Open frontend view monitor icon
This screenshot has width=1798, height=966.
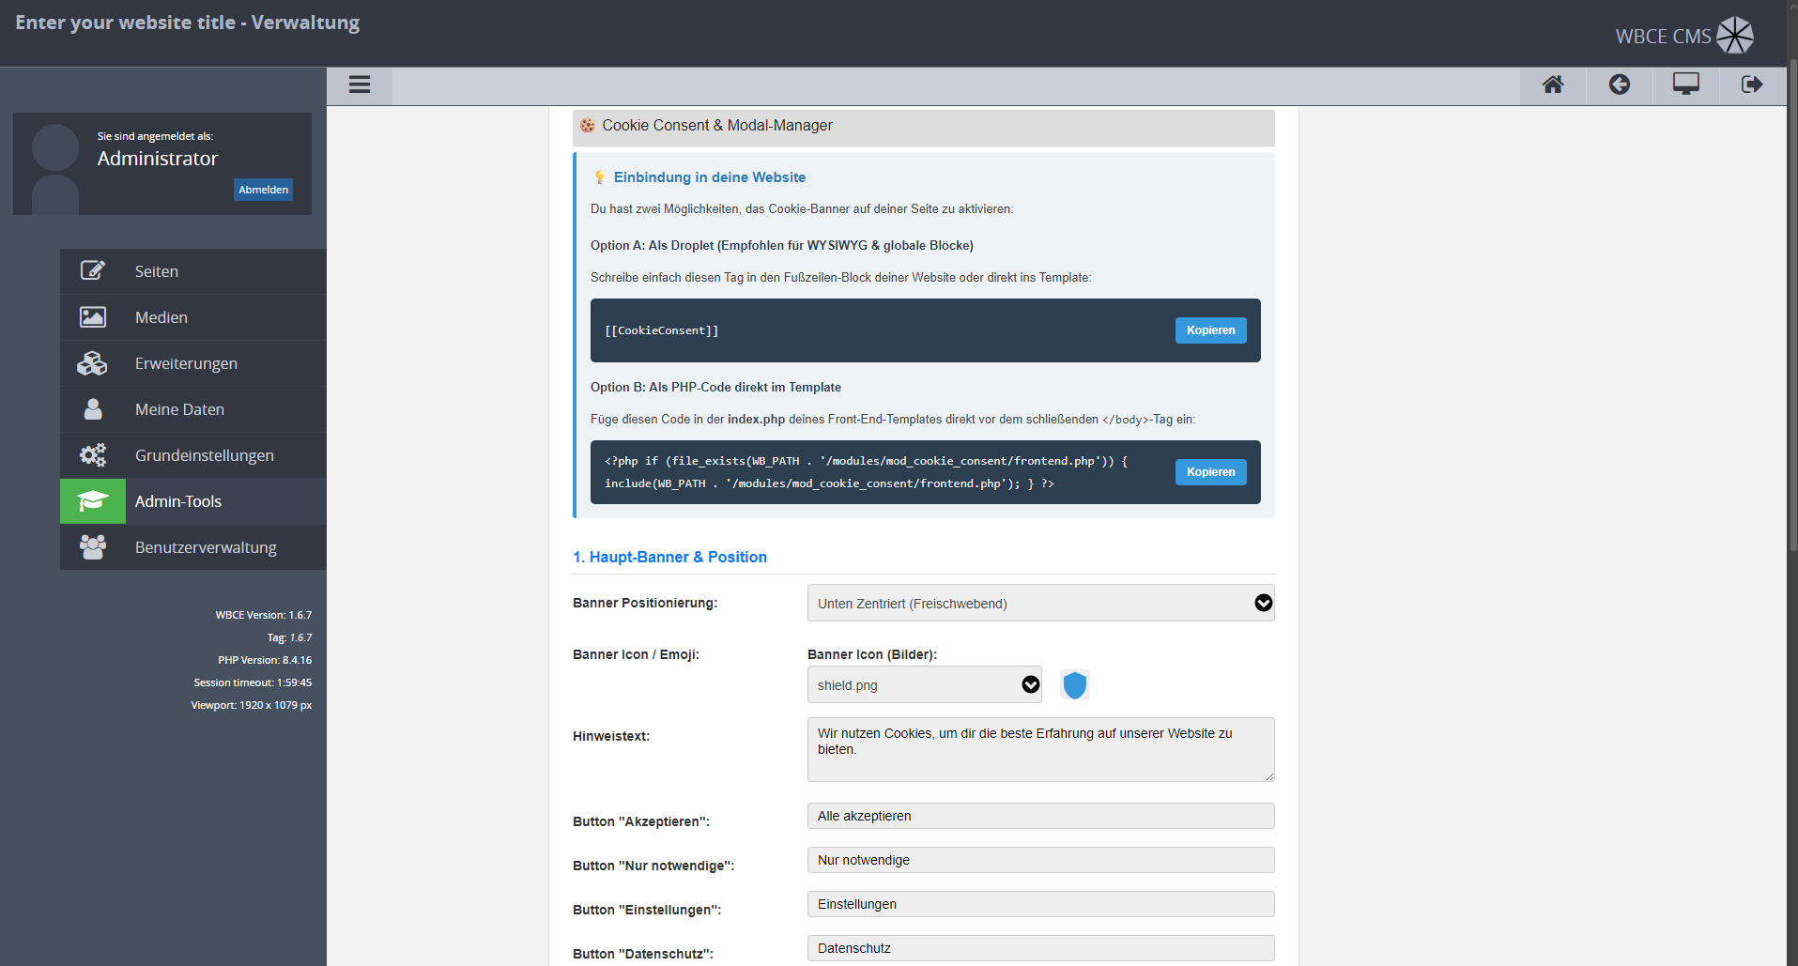coord(1686,84)
